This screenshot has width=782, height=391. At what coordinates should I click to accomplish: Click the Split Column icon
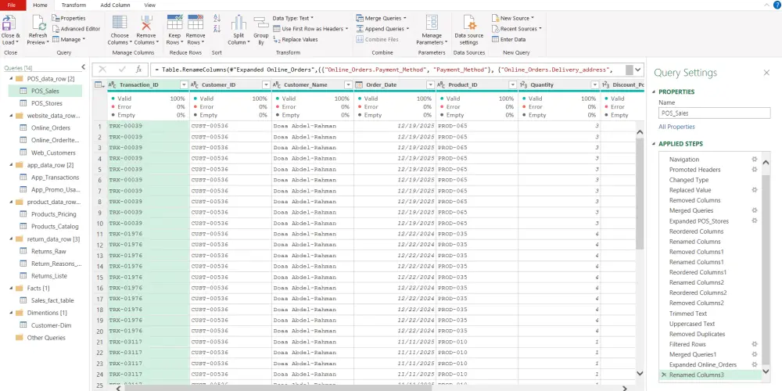(x=239, y=23)
